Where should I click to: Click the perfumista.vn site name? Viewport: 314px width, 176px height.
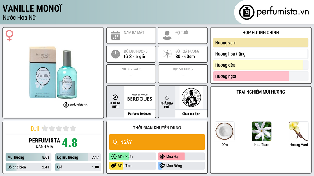click(283, 12)
